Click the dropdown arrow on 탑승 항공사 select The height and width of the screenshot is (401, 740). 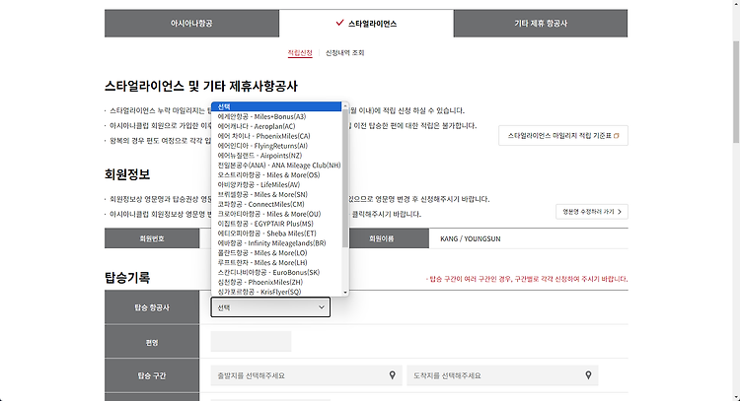tap(322, 307)
